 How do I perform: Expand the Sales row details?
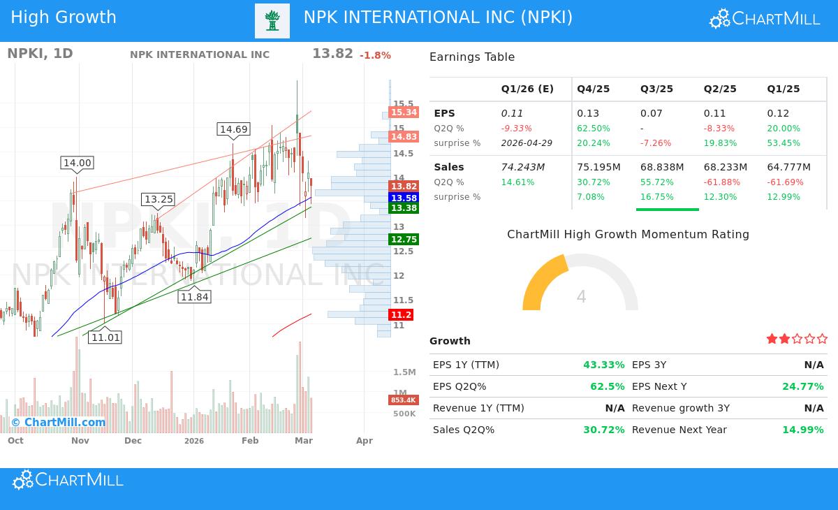(x=449, y=168)
